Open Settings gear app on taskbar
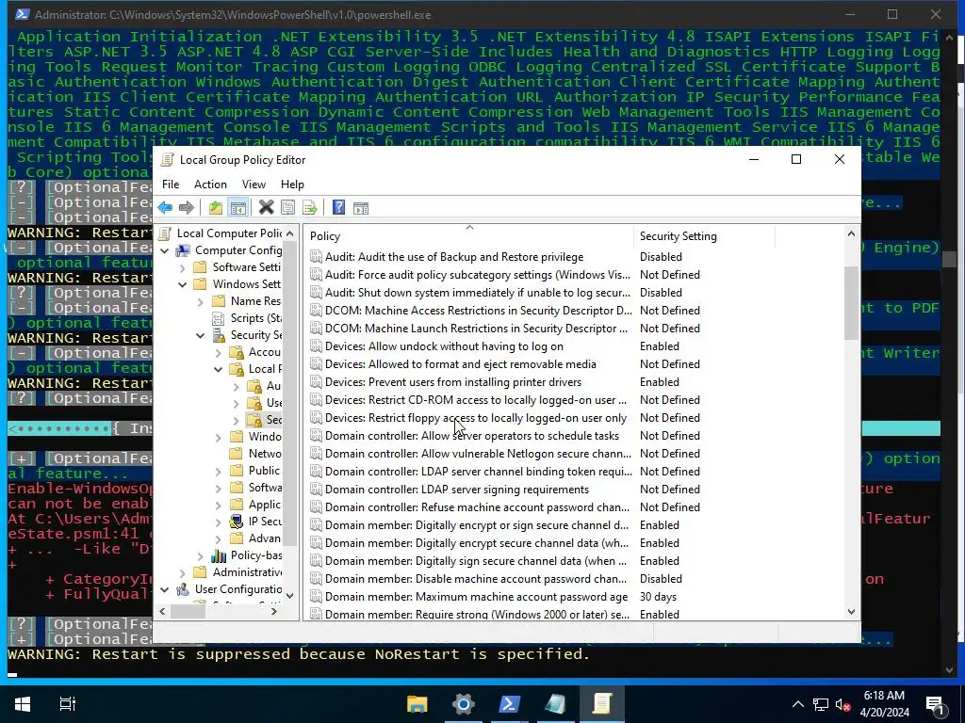965x723 pixels. (x=464, y=704)
